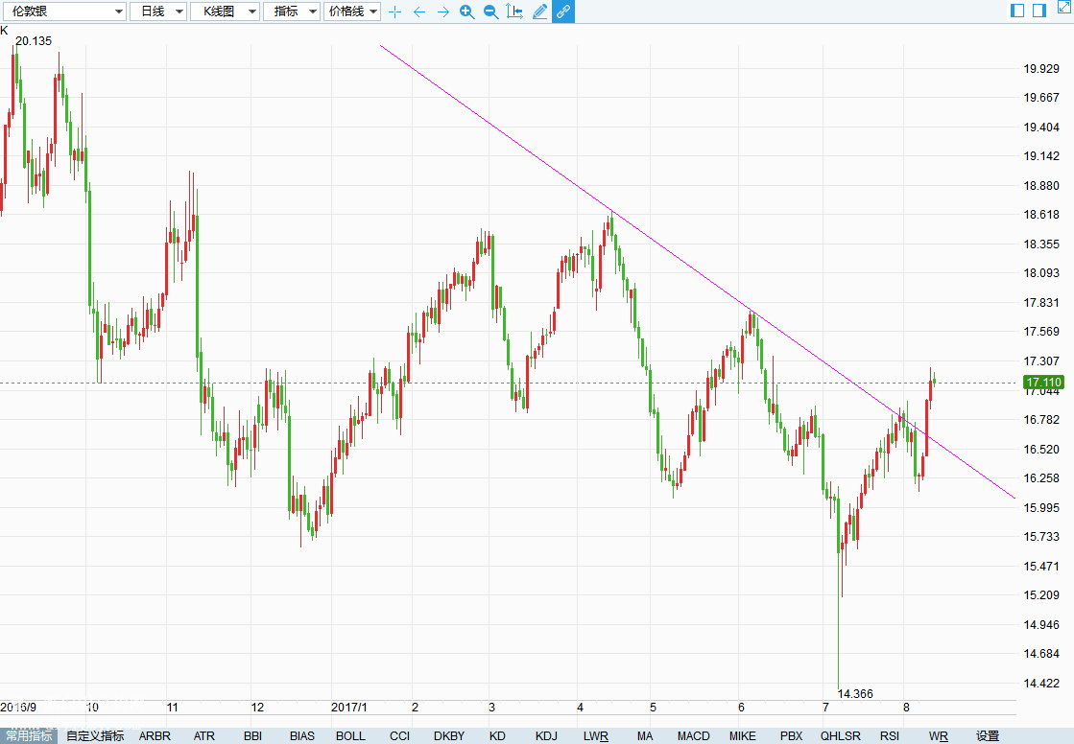1074x744 pixels.
Task: Click the 2016/9 date axis label
Action: click(x=18, y=707)
